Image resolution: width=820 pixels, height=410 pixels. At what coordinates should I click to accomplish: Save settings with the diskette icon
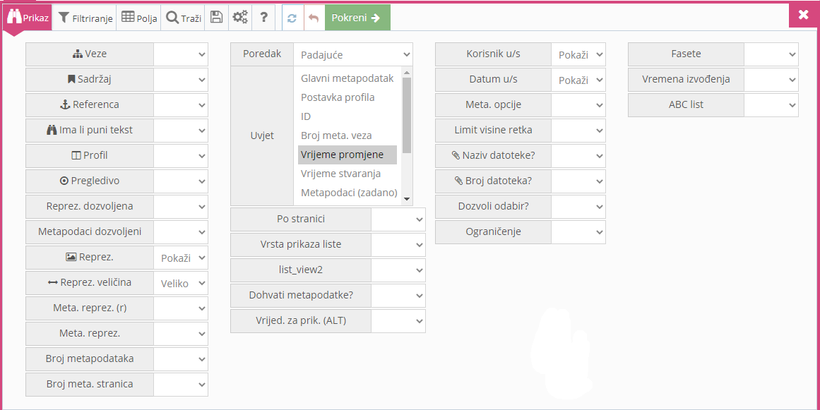216,18
